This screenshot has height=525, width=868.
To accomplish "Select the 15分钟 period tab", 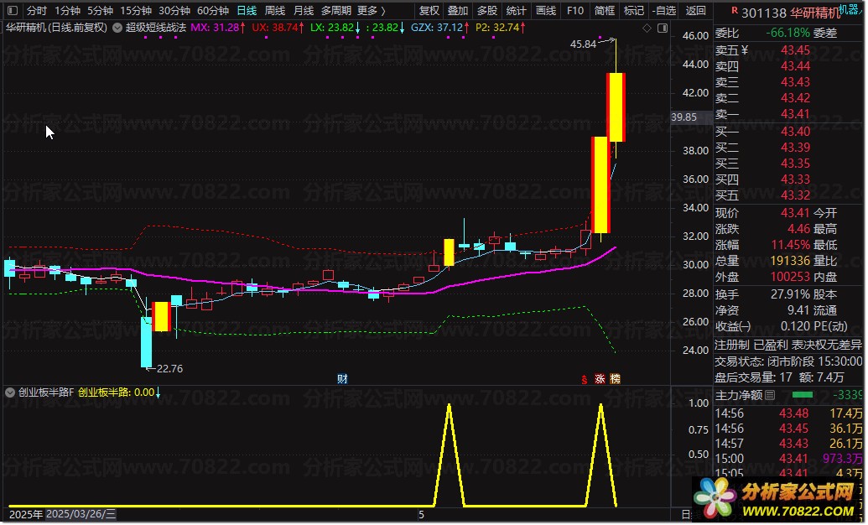I will point(136,11).
